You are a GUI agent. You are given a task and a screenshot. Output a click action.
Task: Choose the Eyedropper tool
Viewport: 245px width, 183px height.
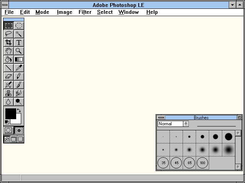tap(18, 68)
